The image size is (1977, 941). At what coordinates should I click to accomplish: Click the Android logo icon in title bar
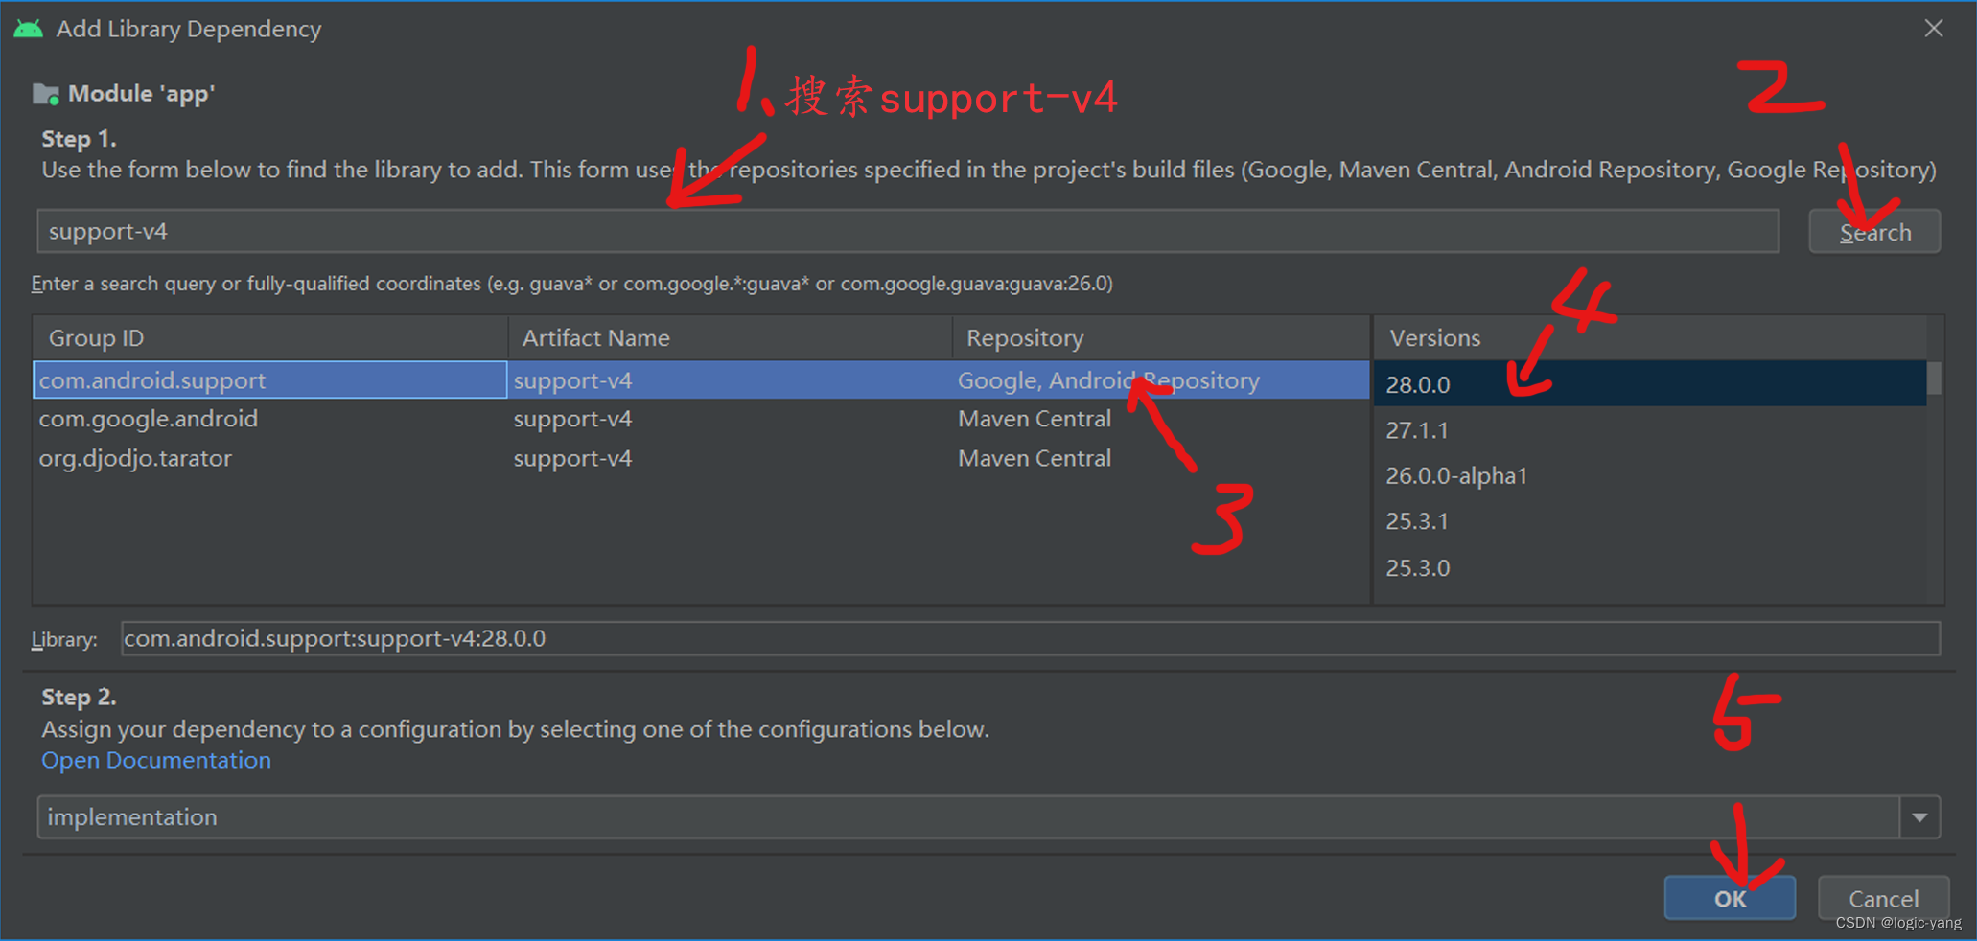point(28,29)
